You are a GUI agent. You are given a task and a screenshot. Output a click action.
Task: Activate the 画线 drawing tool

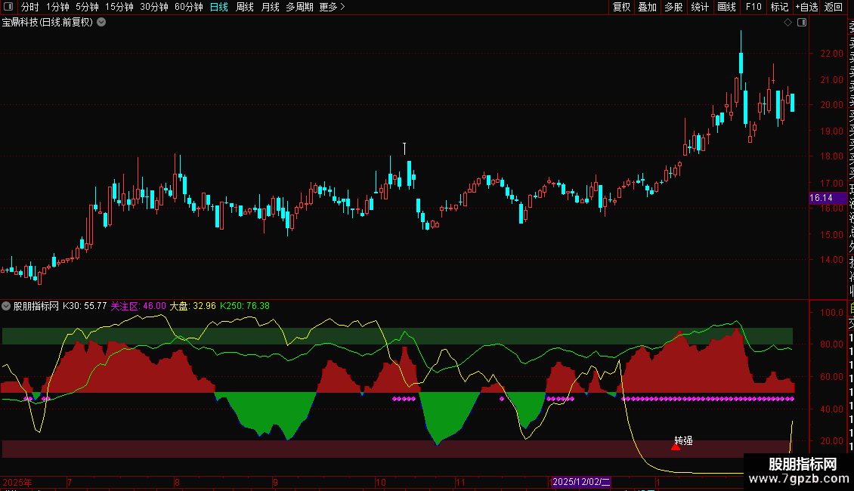[726, 7]
